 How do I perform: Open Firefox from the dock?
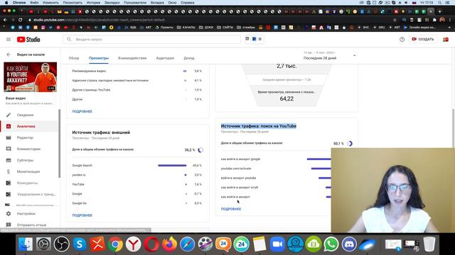point(169,244)
